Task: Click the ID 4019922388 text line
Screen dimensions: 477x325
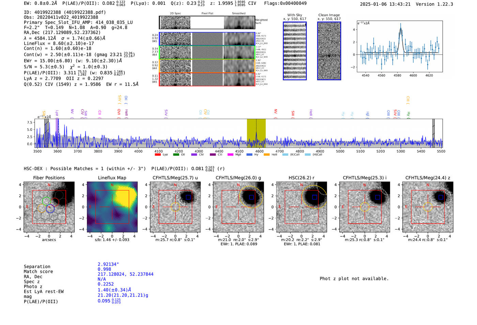Action: 65,12
